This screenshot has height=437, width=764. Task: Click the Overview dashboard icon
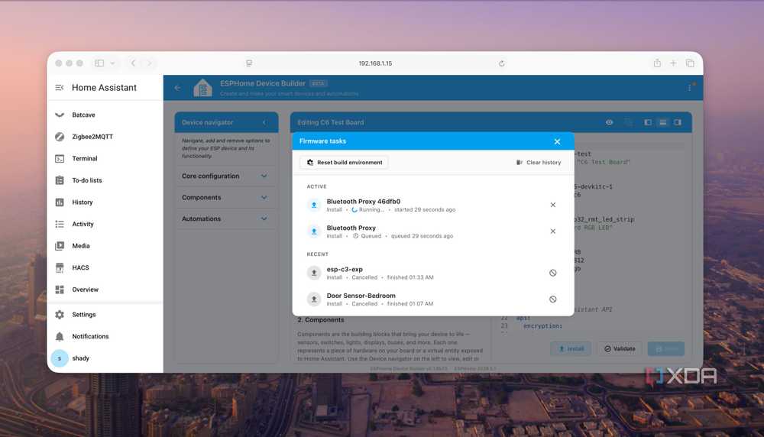[60, 290]
